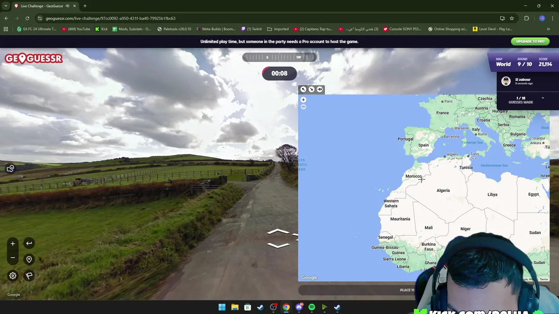Click Morocco on the guess map

click(x=413, y=176)
